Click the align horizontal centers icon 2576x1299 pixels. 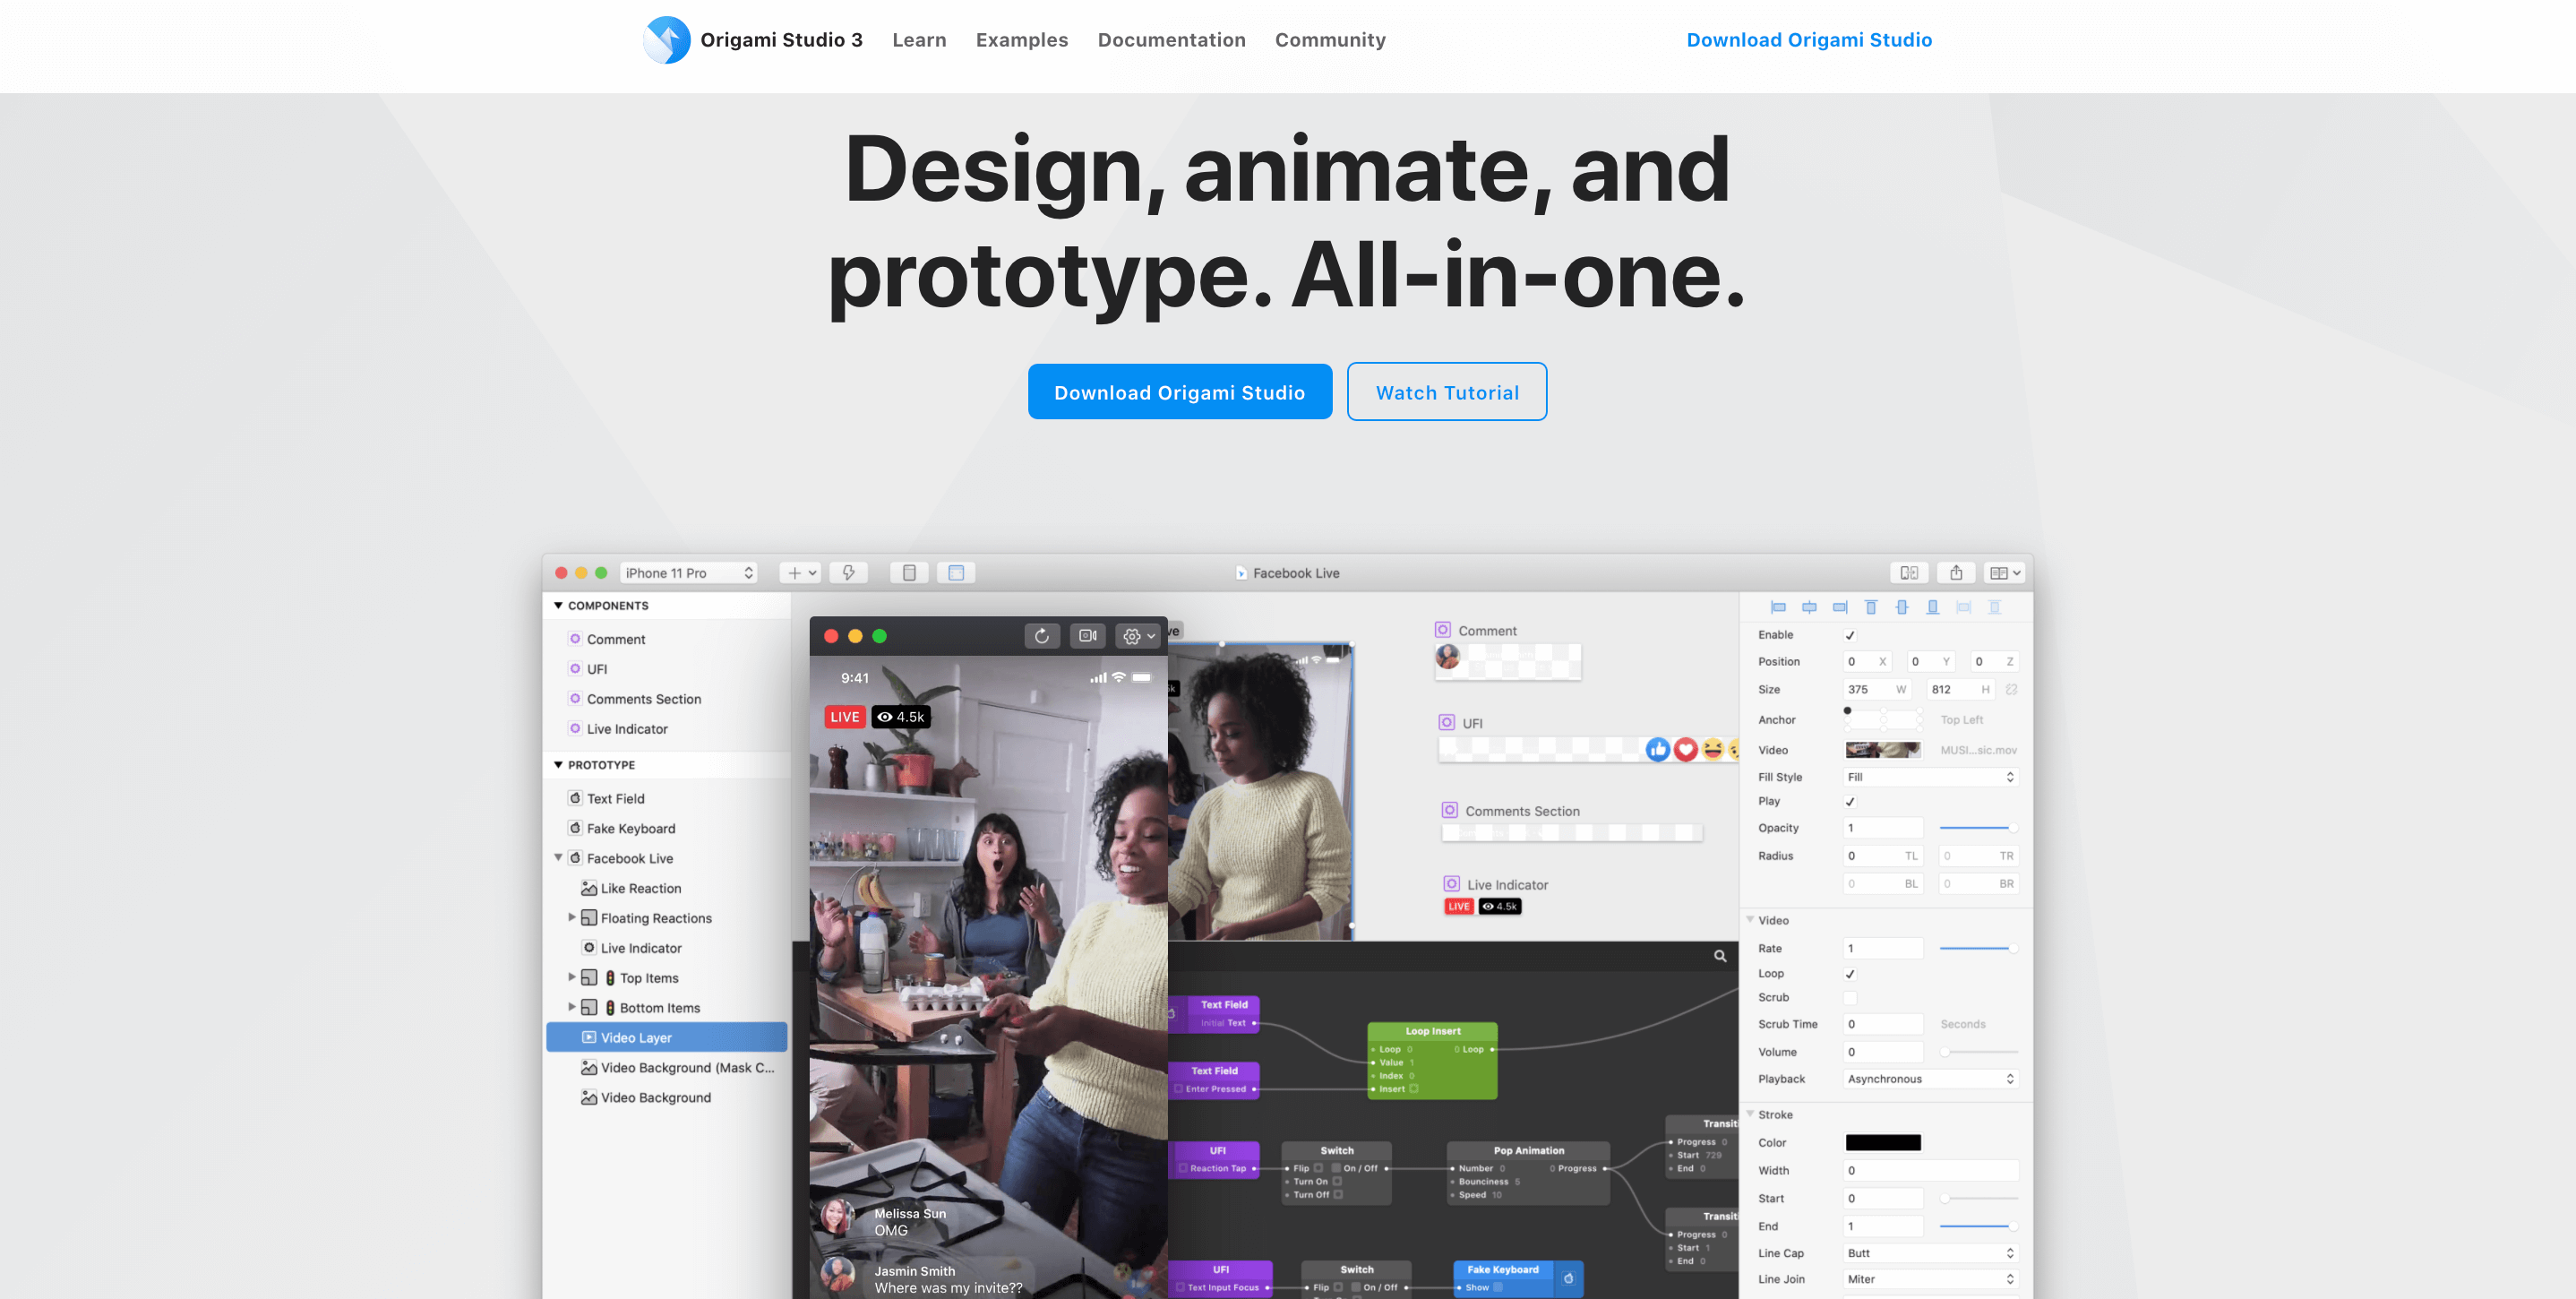pyautogui.click(x=1809, y=607)
